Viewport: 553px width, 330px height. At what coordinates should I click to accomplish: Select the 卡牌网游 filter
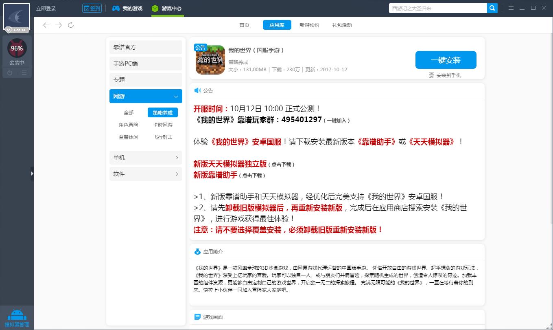point(163,125)
